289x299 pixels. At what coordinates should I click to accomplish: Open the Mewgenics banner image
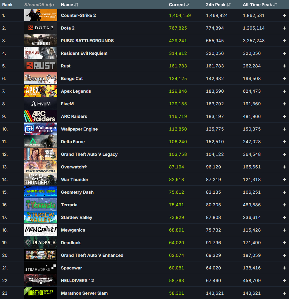point(41,230)
